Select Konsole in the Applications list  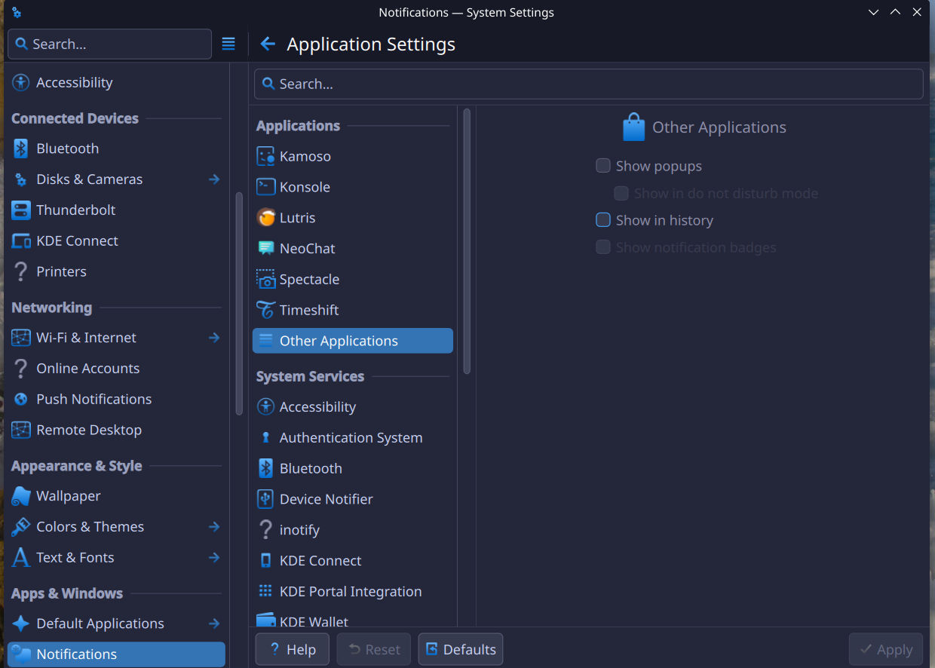305,187
